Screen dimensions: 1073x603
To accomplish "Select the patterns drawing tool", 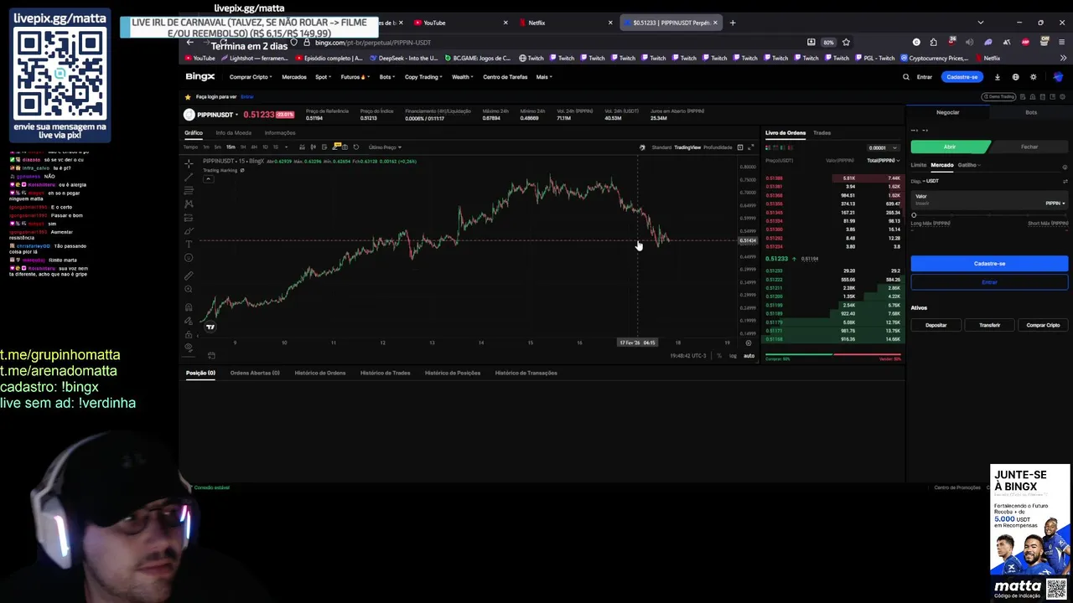I will point(189,204).
